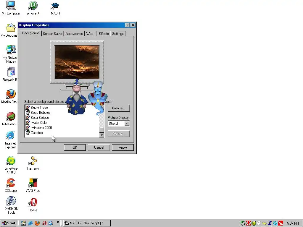Click the Show Desktop quick launch icon
The width and height of the screenshot is (303, 227).
24,223
